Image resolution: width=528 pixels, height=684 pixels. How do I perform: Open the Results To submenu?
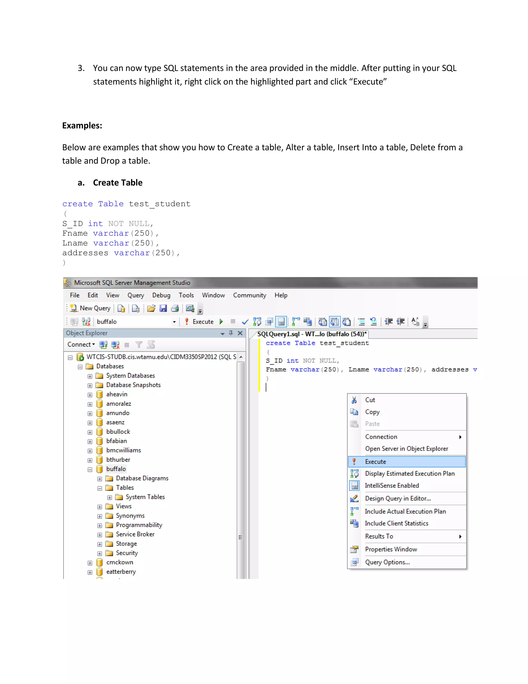[407, 537]
